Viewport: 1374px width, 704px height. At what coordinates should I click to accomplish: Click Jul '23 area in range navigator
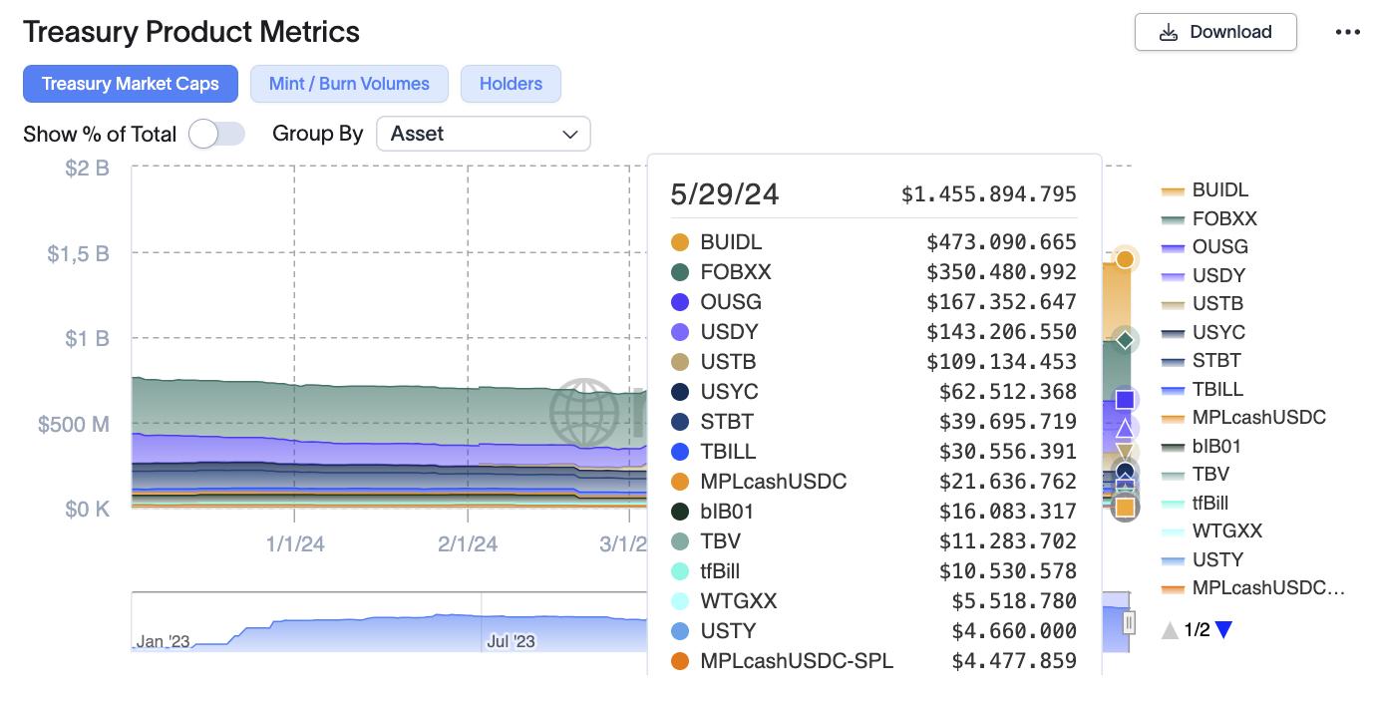click(511, 641)
